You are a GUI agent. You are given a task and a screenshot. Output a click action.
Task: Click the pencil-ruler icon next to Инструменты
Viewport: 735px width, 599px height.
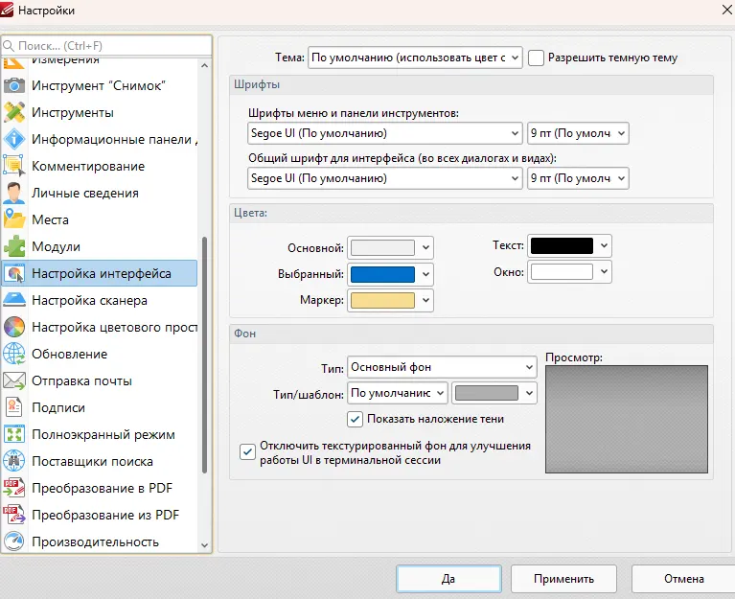(x=14, y=112)
